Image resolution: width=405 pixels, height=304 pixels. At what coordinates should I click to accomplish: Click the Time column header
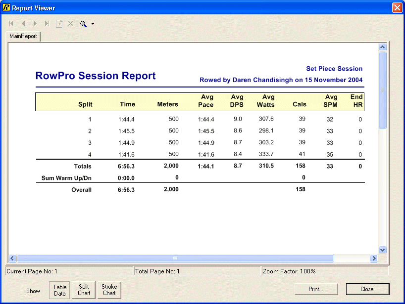pos(127,104)
